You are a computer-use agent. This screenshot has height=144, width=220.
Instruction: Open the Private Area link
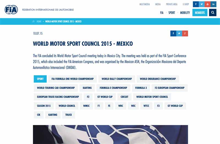(x=172, y=4)
